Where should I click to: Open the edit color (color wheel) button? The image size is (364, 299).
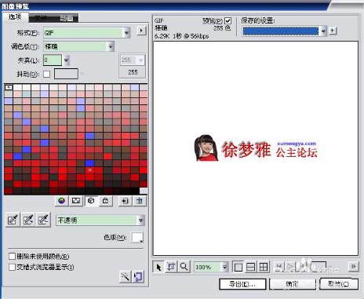pyautogui.click(x=61, y=201)
